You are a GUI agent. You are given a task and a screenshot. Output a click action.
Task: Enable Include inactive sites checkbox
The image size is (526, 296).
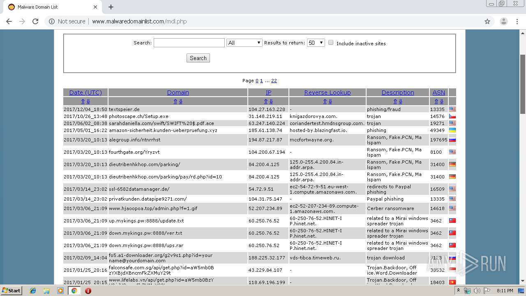(x=331, y=43)
